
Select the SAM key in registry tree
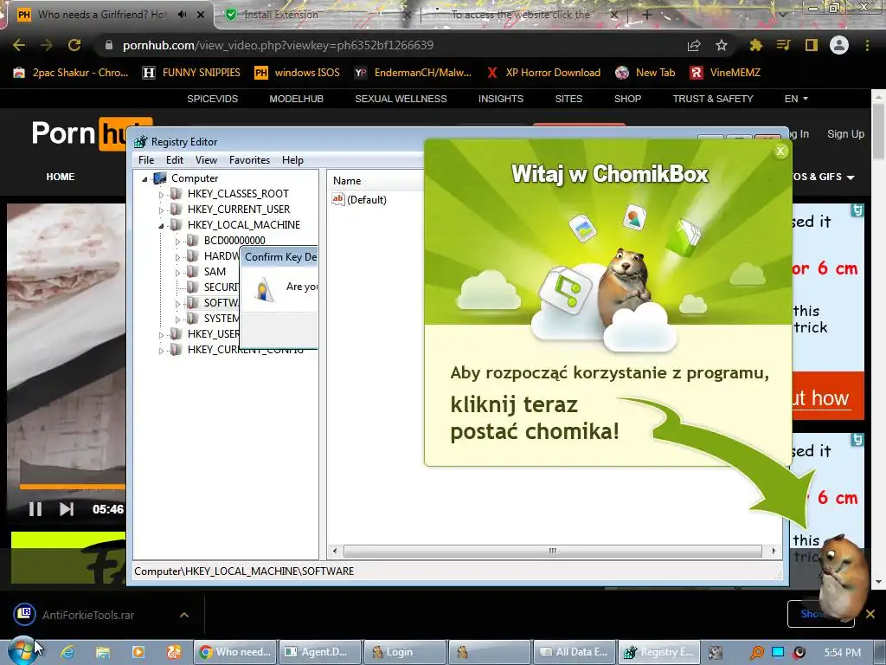click(215, 271)
